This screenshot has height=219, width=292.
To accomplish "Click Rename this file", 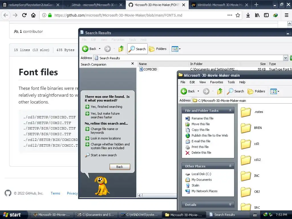I will coord(199,118).
